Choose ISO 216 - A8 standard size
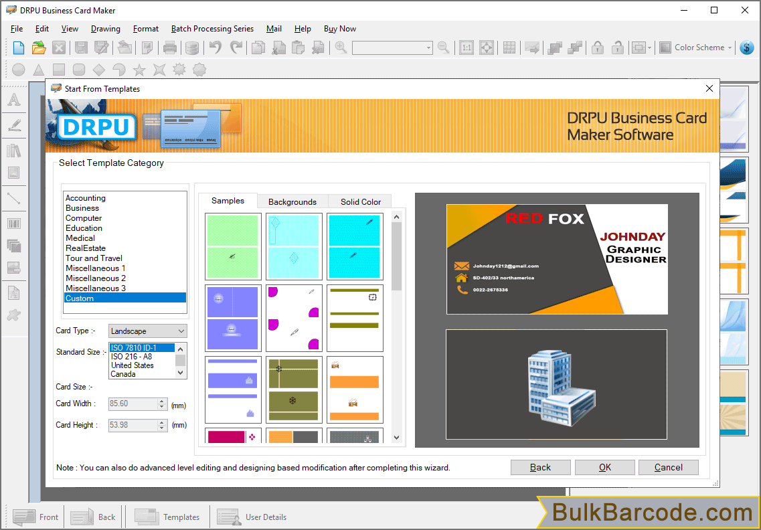Viewport: 761px width, 530px height. (x=131, y=357)
